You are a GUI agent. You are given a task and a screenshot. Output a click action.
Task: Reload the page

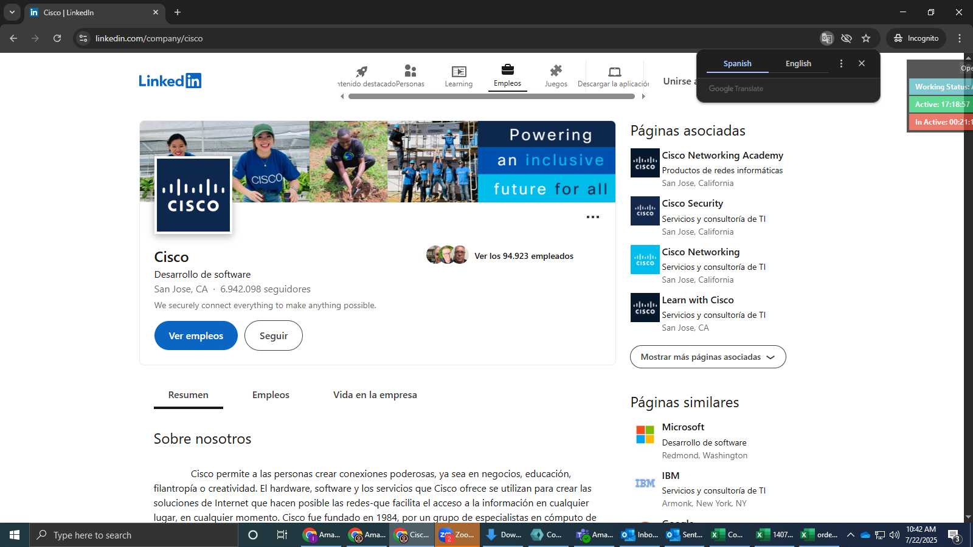click(57, 38)
